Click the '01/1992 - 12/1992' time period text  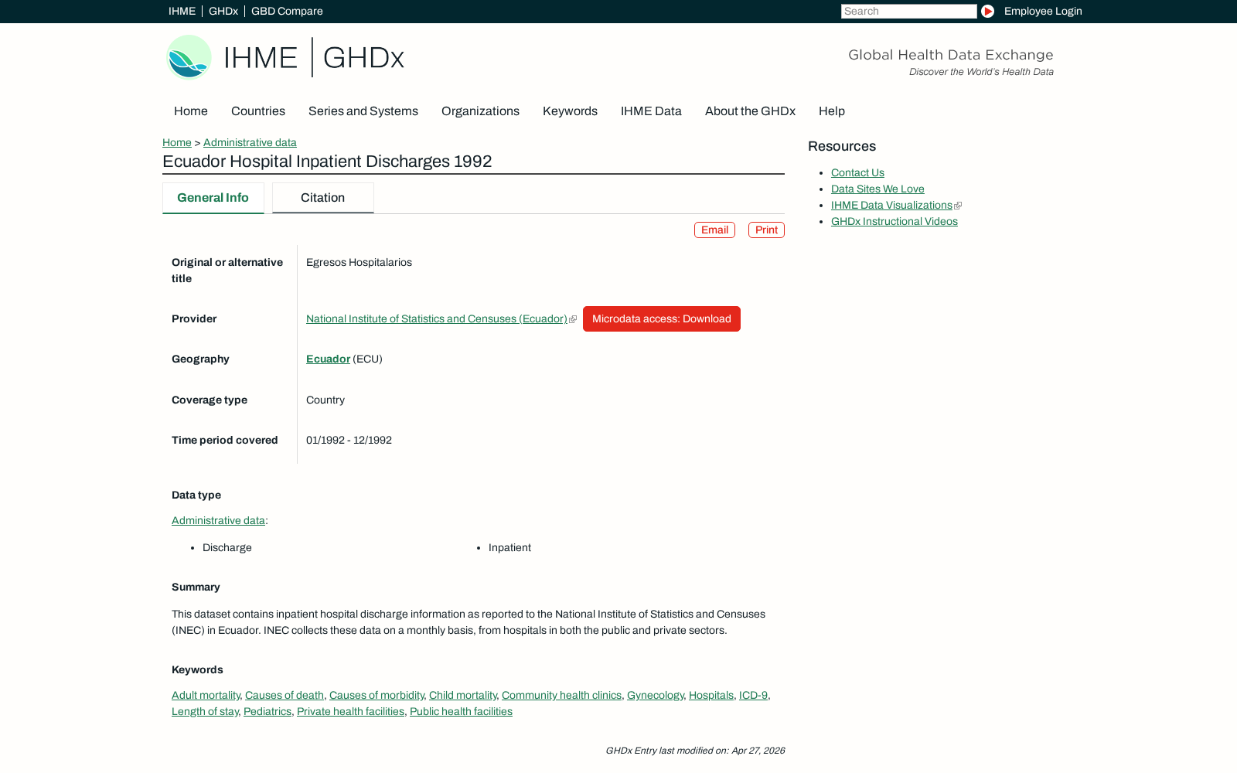tap(349, 441)
